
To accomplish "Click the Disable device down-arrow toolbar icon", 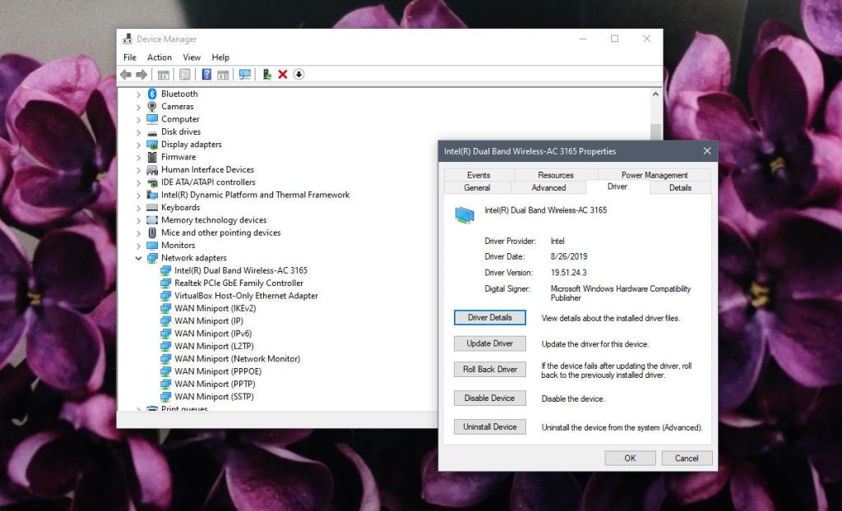I will tap(299, 74).
